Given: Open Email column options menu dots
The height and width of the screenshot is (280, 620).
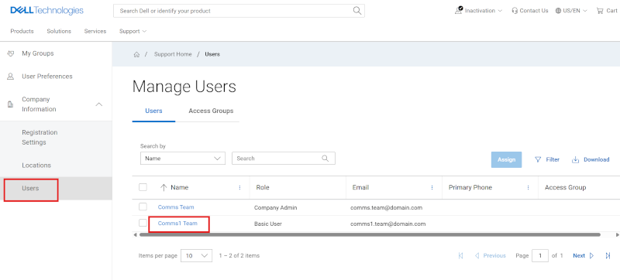Looking at the screenshot, I should coord(432,187).
